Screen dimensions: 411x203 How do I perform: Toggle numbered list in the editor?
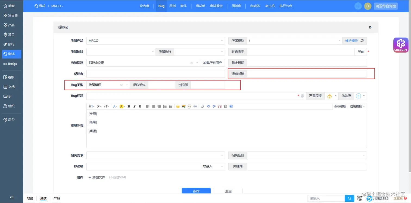tap(165, 107)
